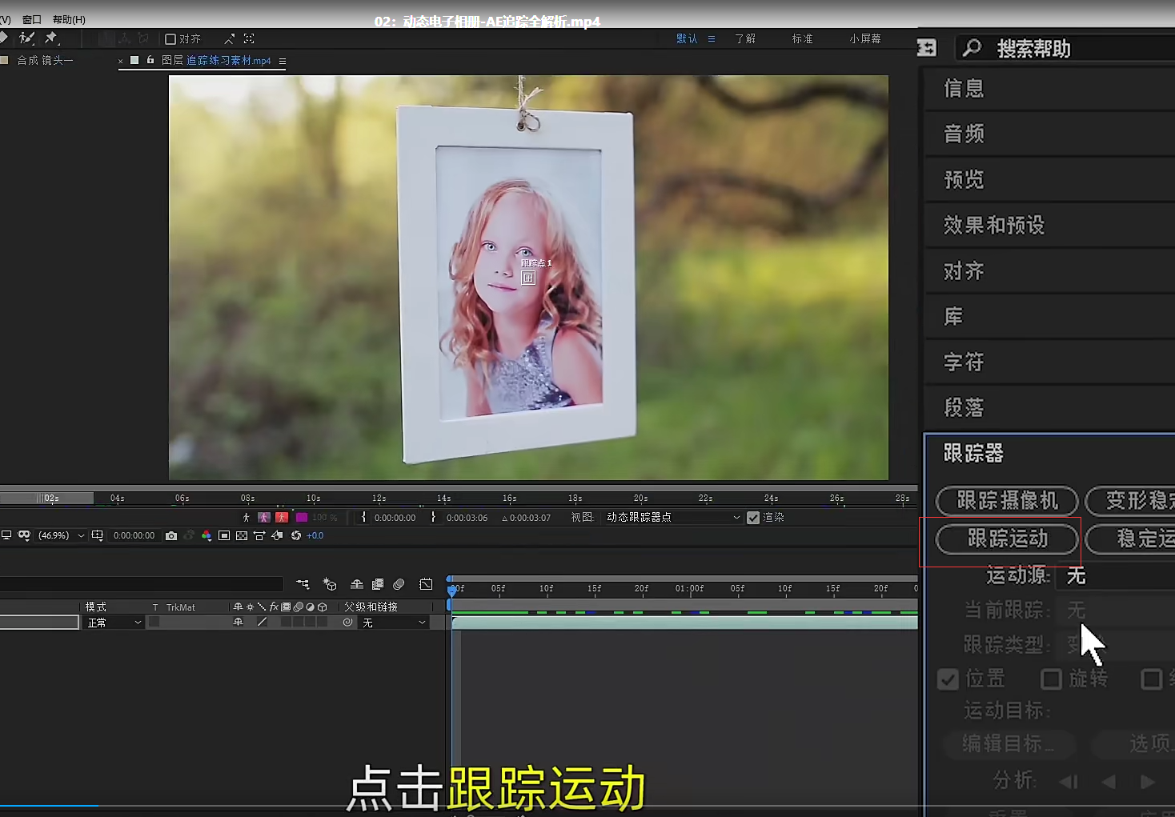This screenshot has width=1175, height=817.
Task: Take a snapshot with camera icon
Action: click(170, 535)
